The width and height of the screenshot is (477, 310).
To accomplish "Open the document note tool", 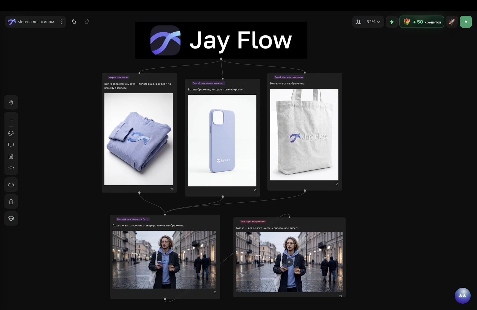I will coord(11,156).
